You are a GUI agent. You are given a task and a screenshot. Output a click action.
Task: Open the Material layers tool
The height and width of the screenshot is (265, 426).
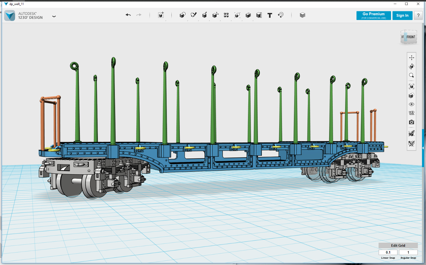303,15
